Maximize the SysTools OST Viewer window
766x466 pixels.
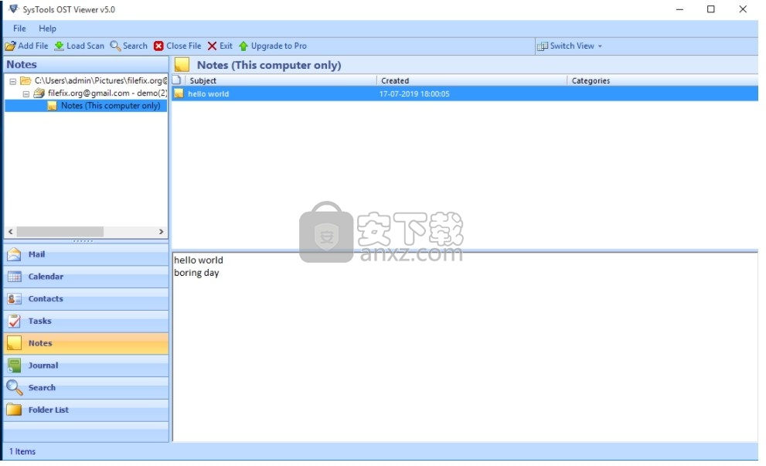(x=711, y=9)
